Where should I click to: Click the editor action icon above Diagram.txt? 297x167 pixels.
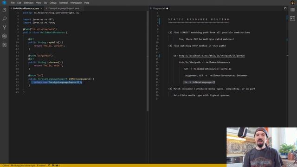[x=285, y=8]
